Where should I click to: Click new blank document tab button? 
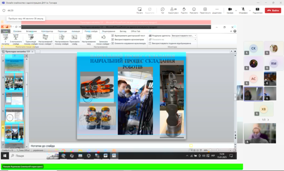point(38,51)
